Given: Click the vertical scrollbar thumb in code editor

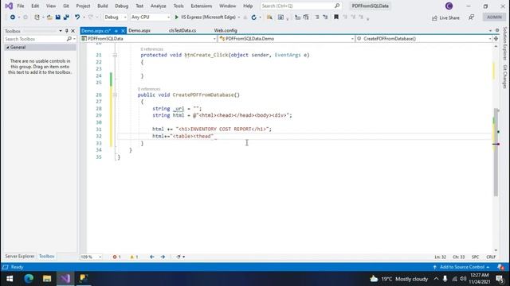Looking at the screenshot, I should pyautogui.click(x=496, y=153).
